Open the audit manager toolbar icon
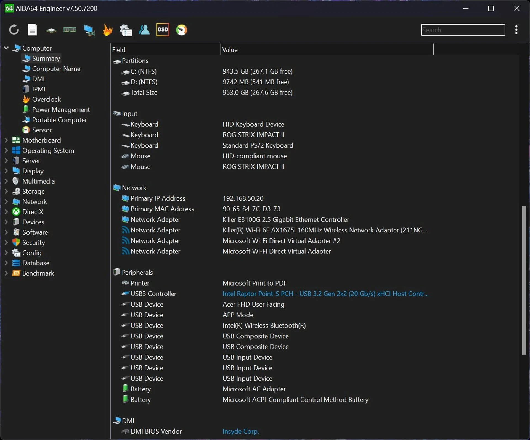The image size is (530, 440). [x=126, y=30]
